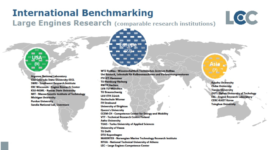
Task: Click the "FH Stralsund" entry
Action: [x=108, y=103]
